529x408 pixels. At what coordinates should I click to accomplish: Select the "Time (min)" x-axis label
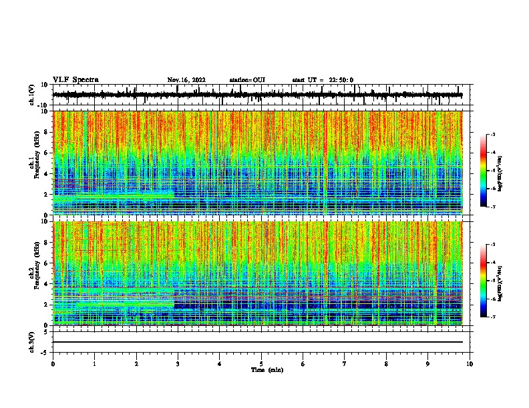pos(267,370)
